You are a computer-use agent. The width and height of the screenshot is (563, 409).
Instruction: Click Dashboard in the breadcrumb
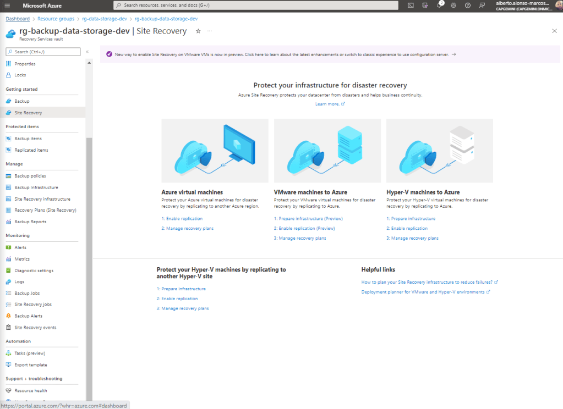pos(18,19)
